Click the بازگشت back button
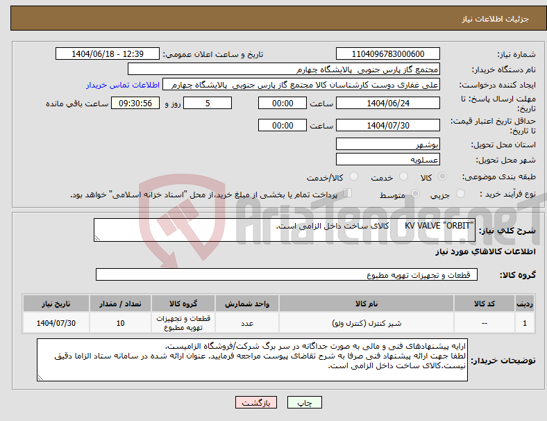The height and width of the screenshot is (421, 547). [256, 402]
